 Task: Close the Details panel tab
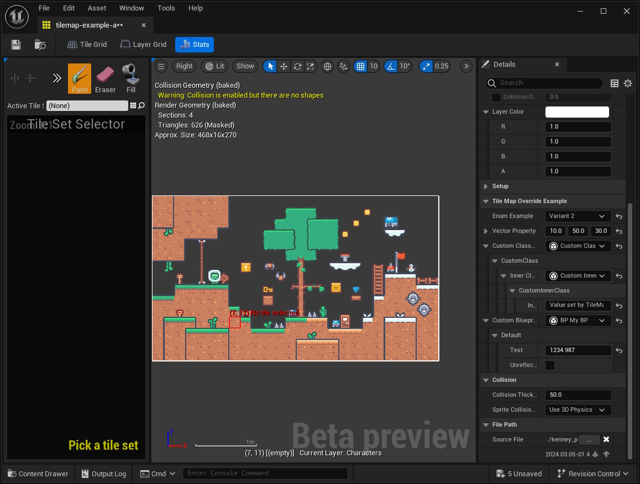point(557,65)
